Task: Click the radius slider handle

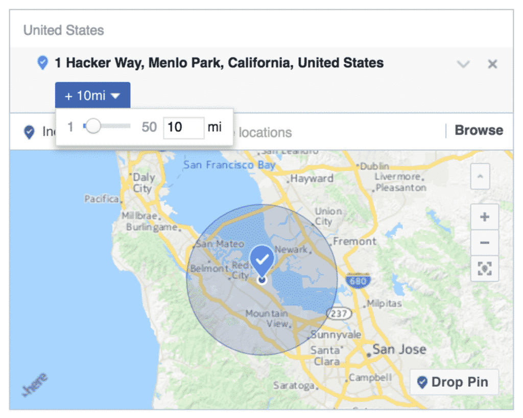Action: [x=93, y=127]
